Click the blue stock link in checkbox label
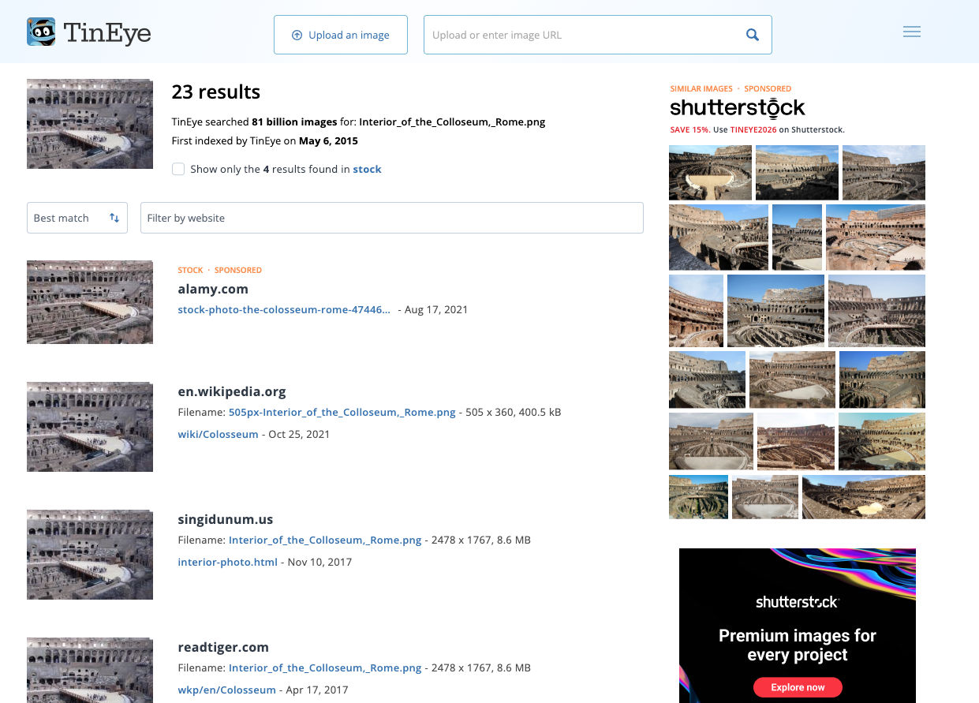 (x=367, y=169)
